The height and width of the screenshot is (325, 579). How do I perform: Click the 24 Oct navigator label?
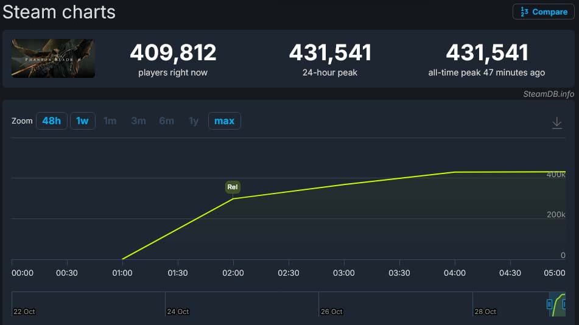click(x=178, y=312)
